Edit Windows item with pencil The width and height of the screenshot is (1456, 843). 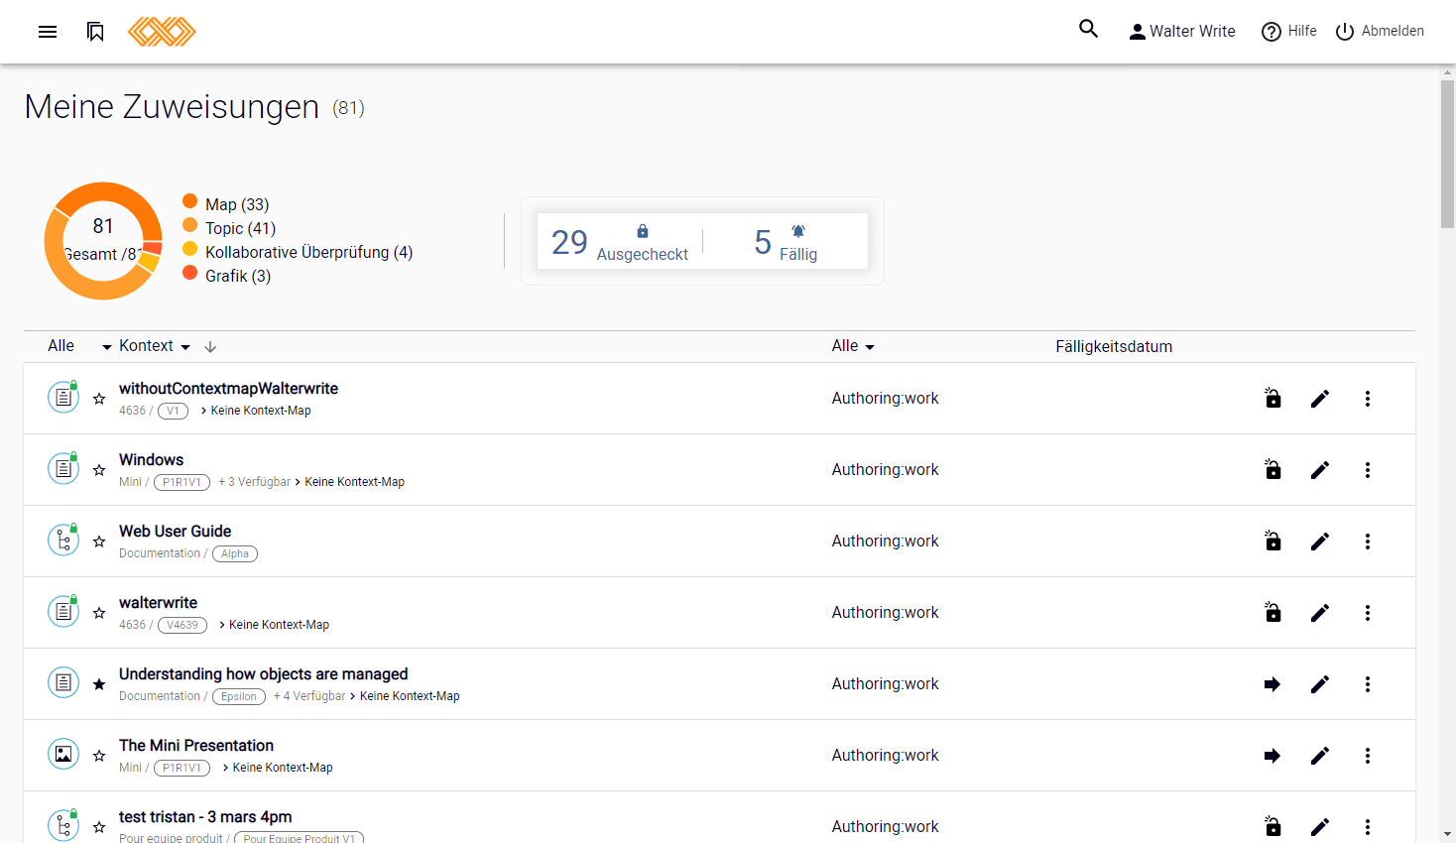[x=1320, y=470]
